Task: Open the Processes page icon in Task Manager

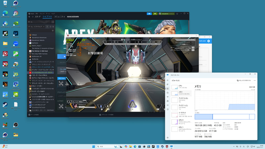Action: [168, 84]
